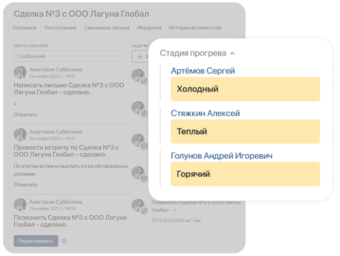The height and width of the screenshot is (256, 340).
Task: Switch to the Поступления tab
Action: point(60,28)
